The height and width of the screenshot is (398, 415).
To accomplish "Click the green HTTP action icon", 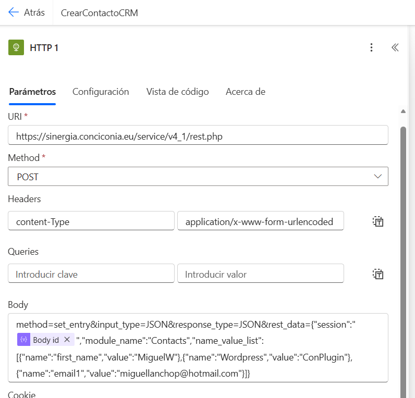I will pos(16,47).
